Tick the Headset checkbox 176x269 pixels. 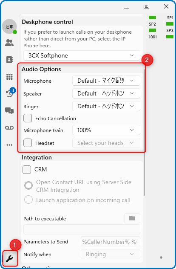28,143
